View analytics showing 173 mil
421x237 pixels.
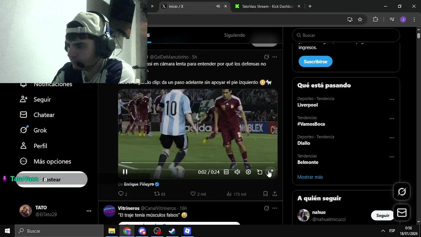[x=236, y=194]
